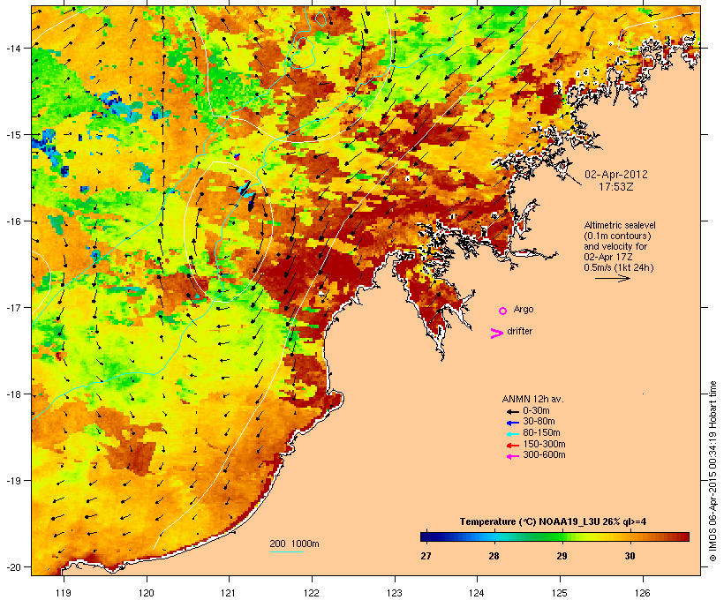Click the cyan 200 1000m isobath line sample

(287, 551)
